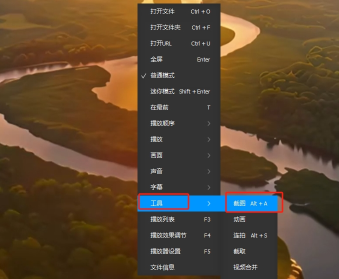Open the 打开URL menu entry
This screenshot has width=339, height=279.
(179, 43)
